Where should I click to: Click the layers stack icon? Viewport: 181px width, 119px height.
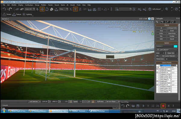click(150, 9)
